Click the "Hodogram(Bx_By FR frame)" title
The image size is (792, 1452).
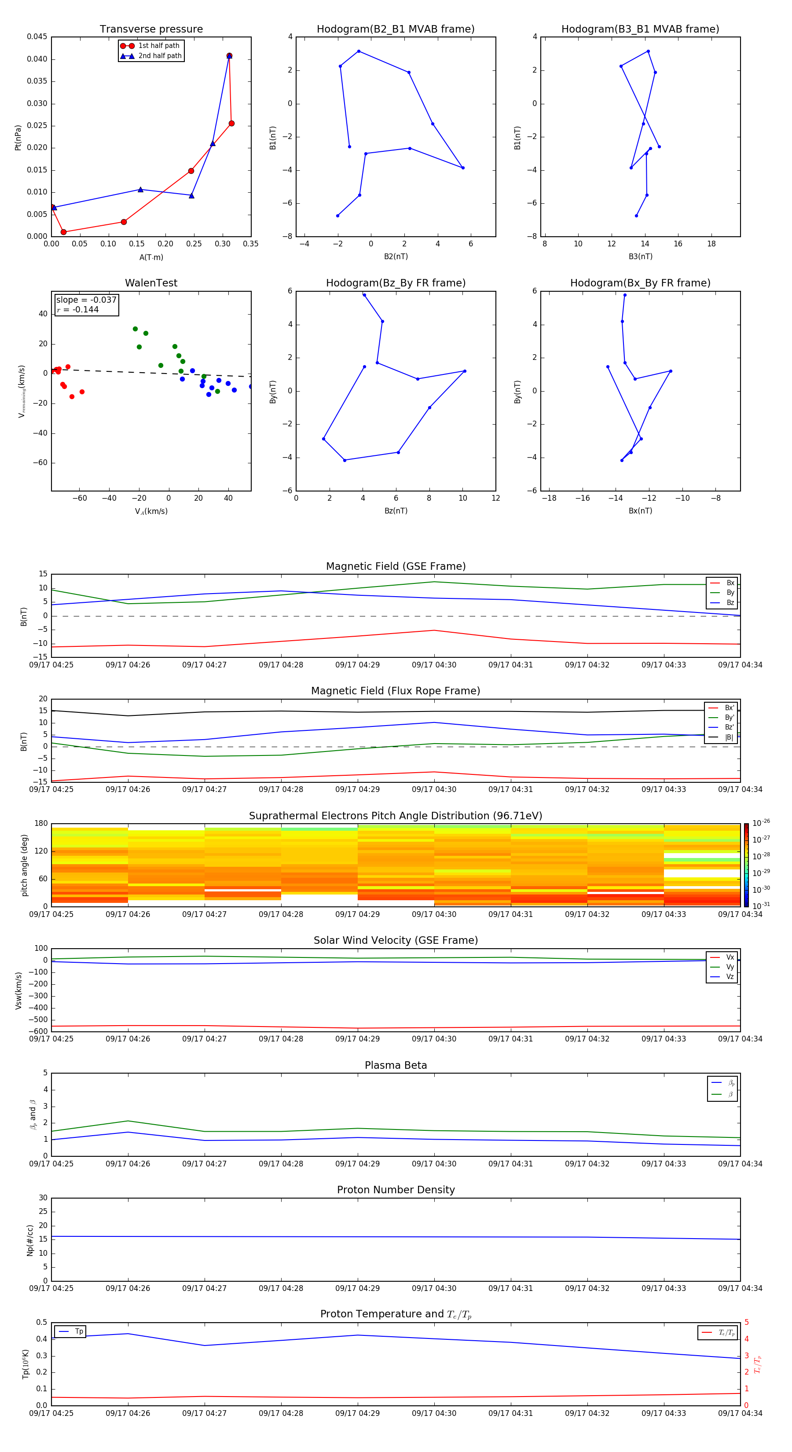[x=640, y=283]
